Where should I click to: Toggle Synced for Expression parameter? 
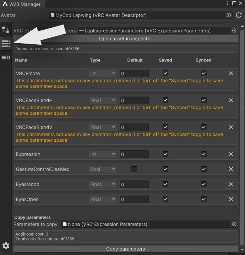pos(204,154)
